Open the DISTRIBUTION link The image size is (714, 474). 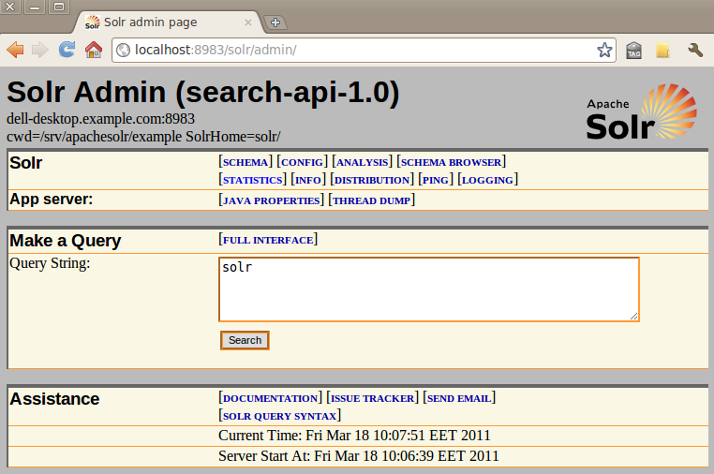(x=372, y=180)
